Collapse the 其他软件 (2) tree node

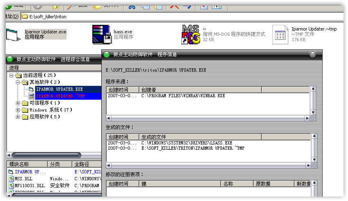pos(18,82)
